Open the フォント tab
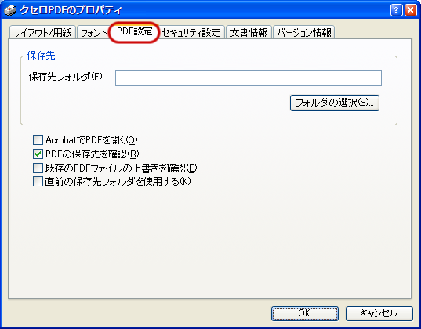The image size is (421, 329). 93,32
